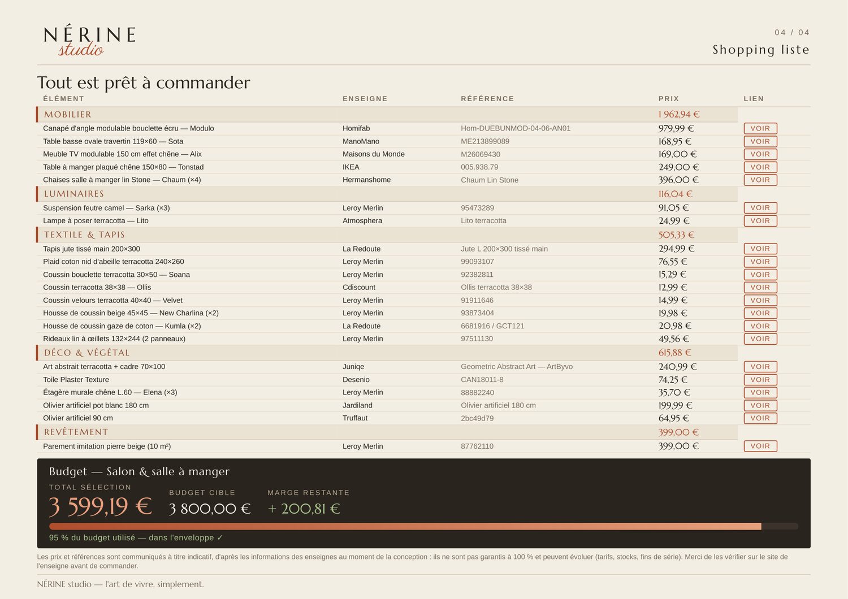Viewport: 848px width, 599px height.
Task: Click VOIR in the Coussin Ollis row
Action: [760, 287]
